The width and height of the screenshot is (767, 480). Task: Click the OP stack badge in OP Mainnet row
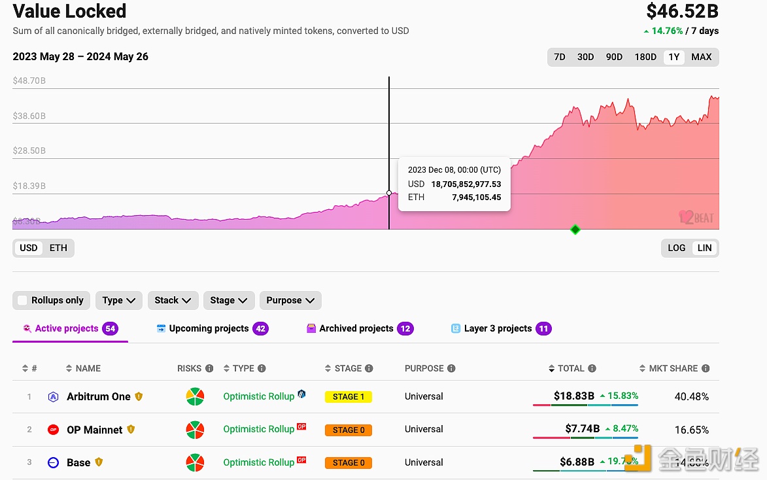coord(301,426)
